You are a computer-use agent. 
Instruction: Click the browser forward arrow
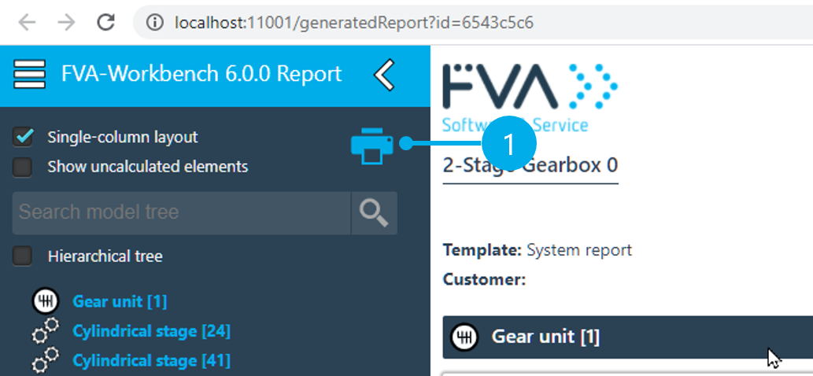coord(66,22)
